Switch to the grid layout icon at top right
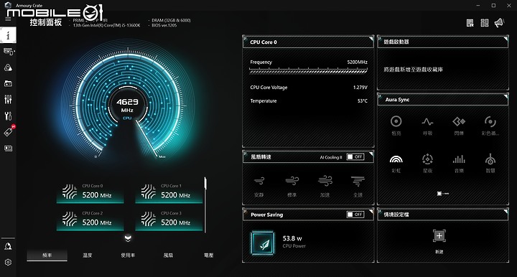This screenshot has height=277, width=517. click(x=485, y=23)
